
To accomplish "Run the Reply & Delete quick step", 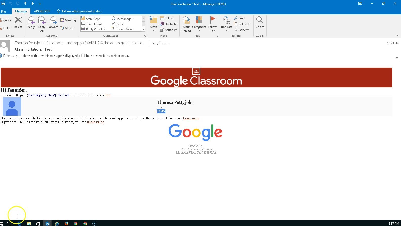I will point(94,29).
